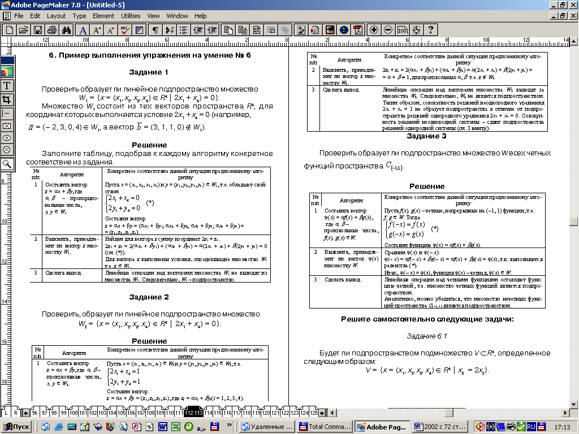
Task: Go to page 114 tab
Action: pyautogui.click(x=208, y=413)
